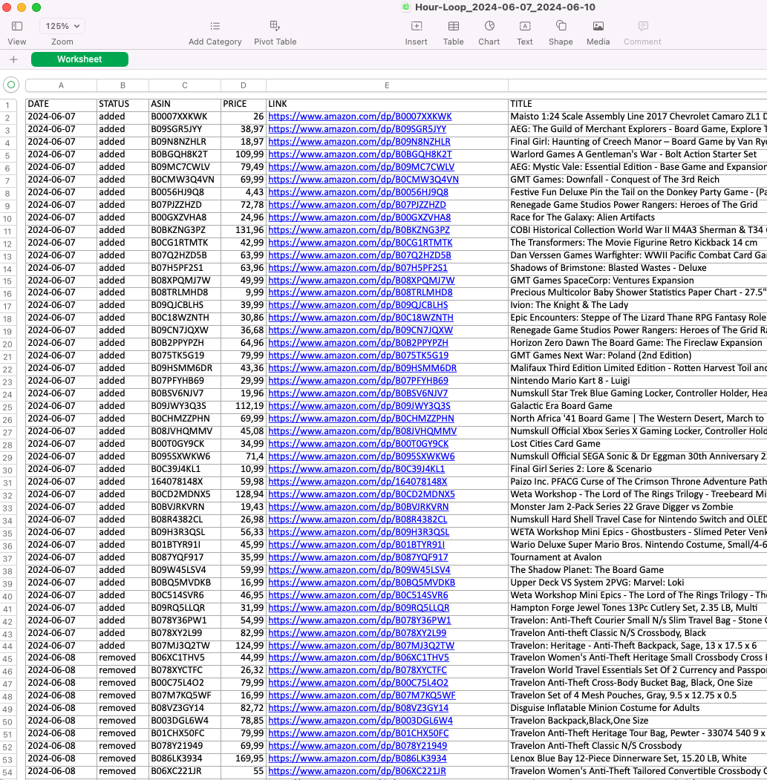The height and width of the screenshot is (780, 767).
Task: Select the cell containing ASIN B0BKZNG3PZ
Action: [183, 229]
